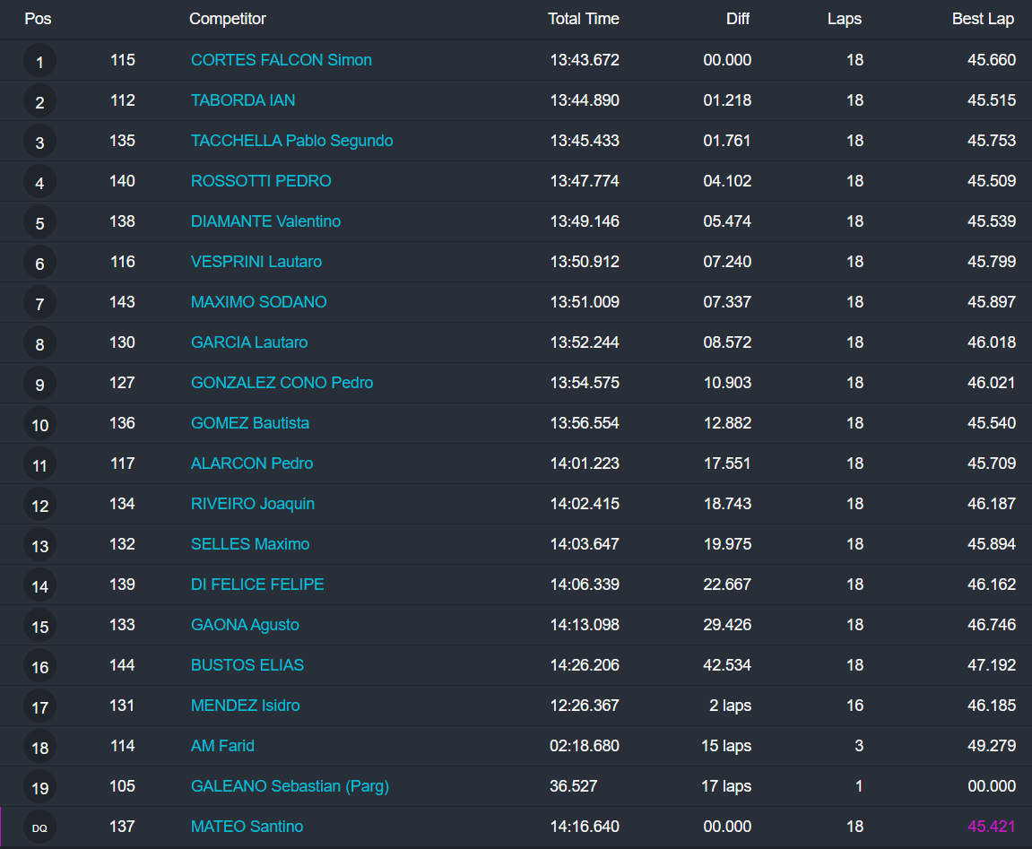This screenshot has width=1032, height=849.
Task: Select competitor DI FELICE FELIPE
Action: (x=257, y=585)
